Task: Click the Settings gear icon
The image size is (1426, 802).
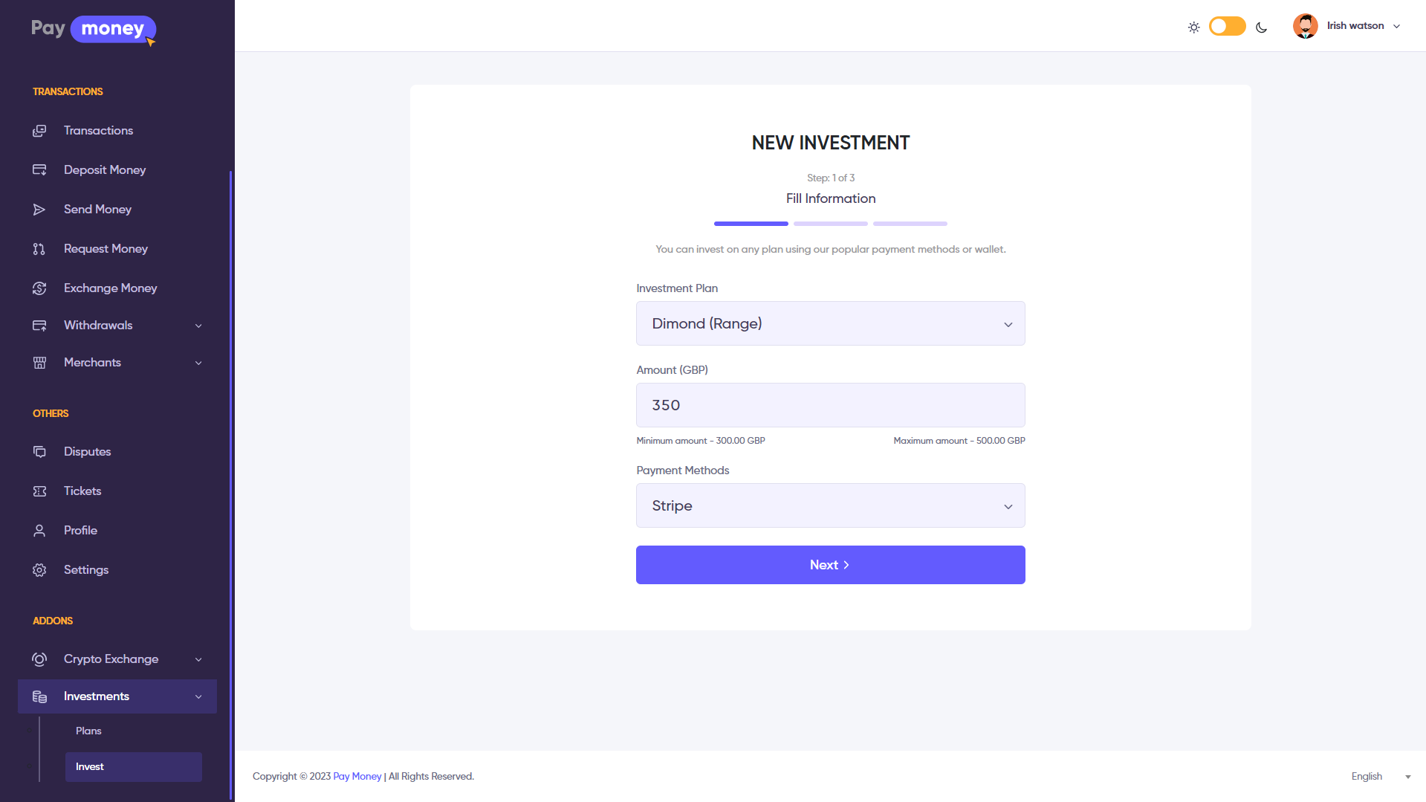Action: 39,570
